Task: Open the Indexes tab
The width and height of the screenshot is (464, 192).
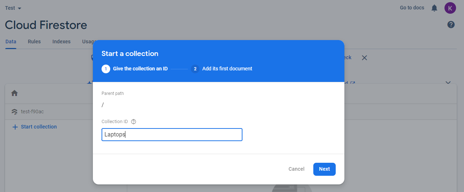Action: coord(61,42)
